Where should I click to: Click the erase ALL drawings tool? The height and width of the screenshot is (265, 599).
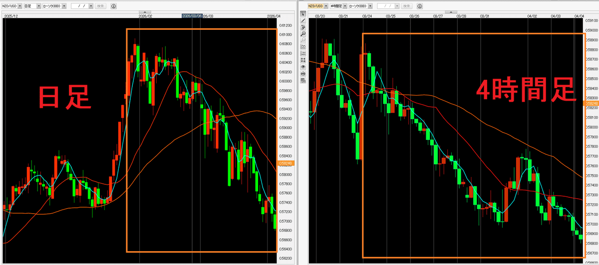303,27
